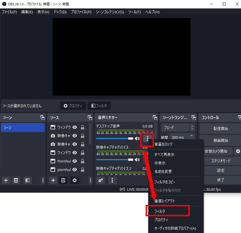Viewport: 241px width, 233px height.
Task: Add a new scene with the plus icon in シーン dock
Action: (6, 180)
